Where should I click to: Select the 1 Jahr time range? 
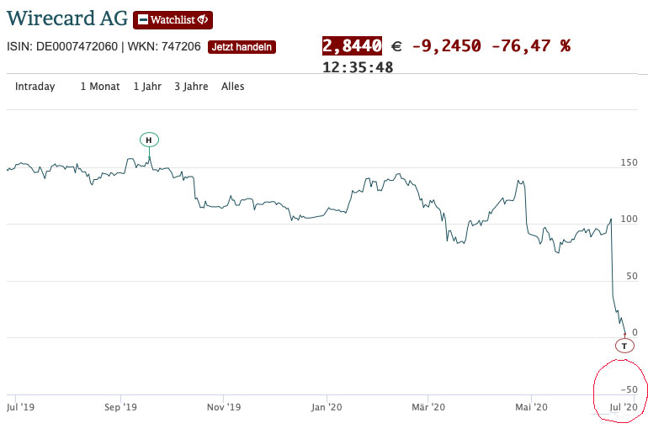pyautogui.click(x=147, y=87)
